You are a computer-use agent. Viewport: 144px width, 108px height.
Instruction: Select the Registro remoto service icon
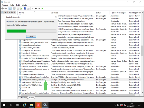[20, 72]
